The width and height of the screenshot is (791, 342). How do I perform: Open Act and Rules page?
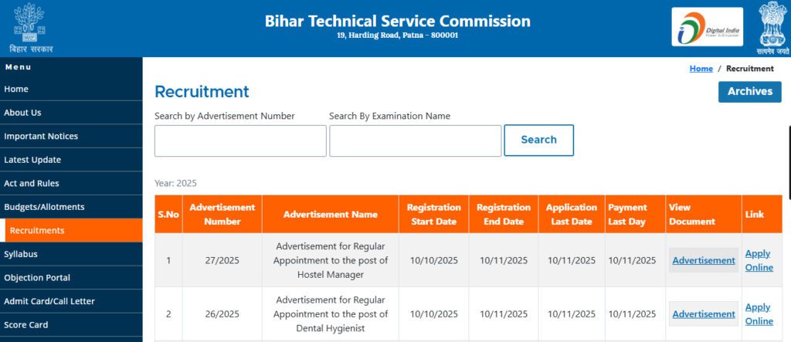click(x=32, y=183)
